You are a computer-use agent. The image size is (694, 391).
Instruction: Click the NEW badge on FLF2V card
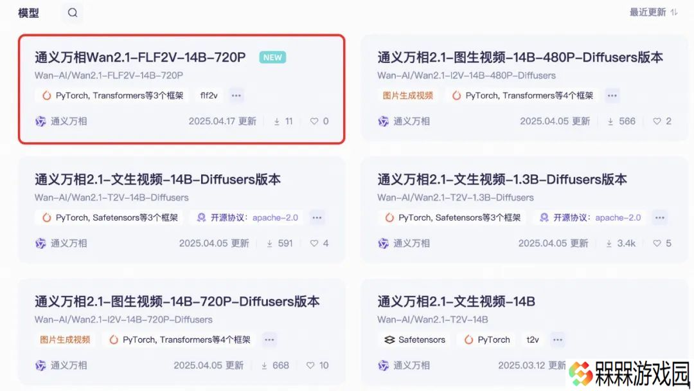(272, 57)
